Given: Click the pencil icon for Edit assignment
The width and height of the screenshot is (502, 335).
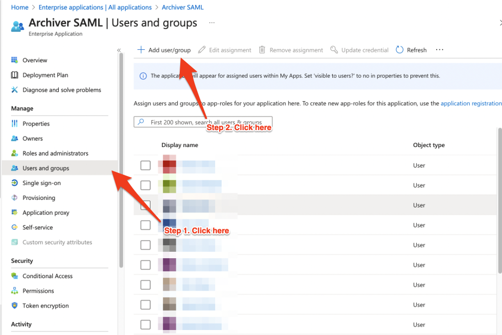Looking at the screenshot, I should coord(202,50).
